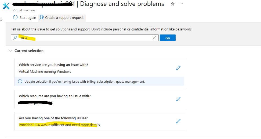The image size is (261, 139).
Task: Click the search magnifier icon in issue box
Action: [x=15, y=38]
